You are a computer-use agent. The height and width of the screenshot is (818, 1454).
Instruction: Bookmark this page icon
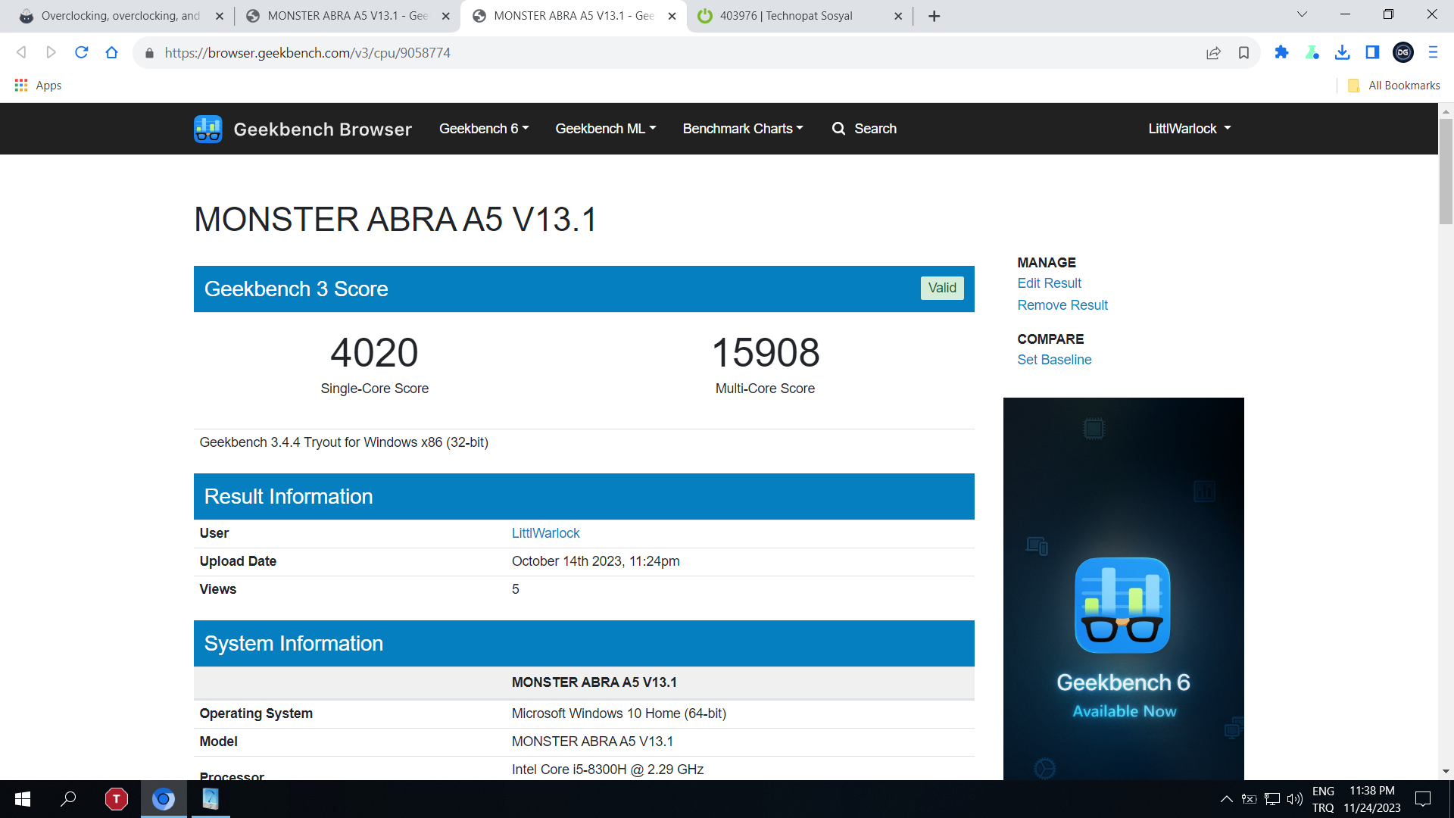1243,52
